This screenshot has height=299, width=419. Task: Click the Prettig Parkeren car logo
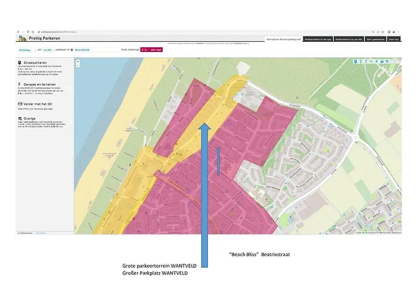pos(20,39)
